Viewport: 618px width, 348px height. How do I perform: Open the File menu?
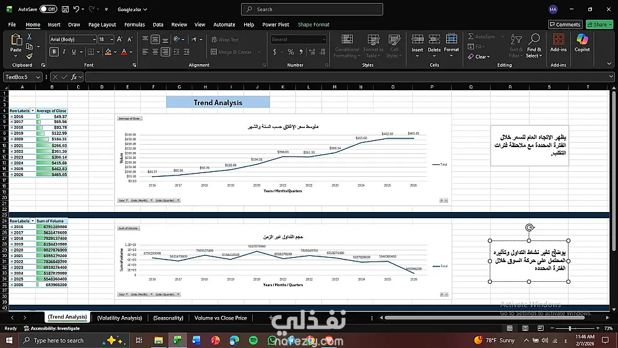(x=12, y=25)
